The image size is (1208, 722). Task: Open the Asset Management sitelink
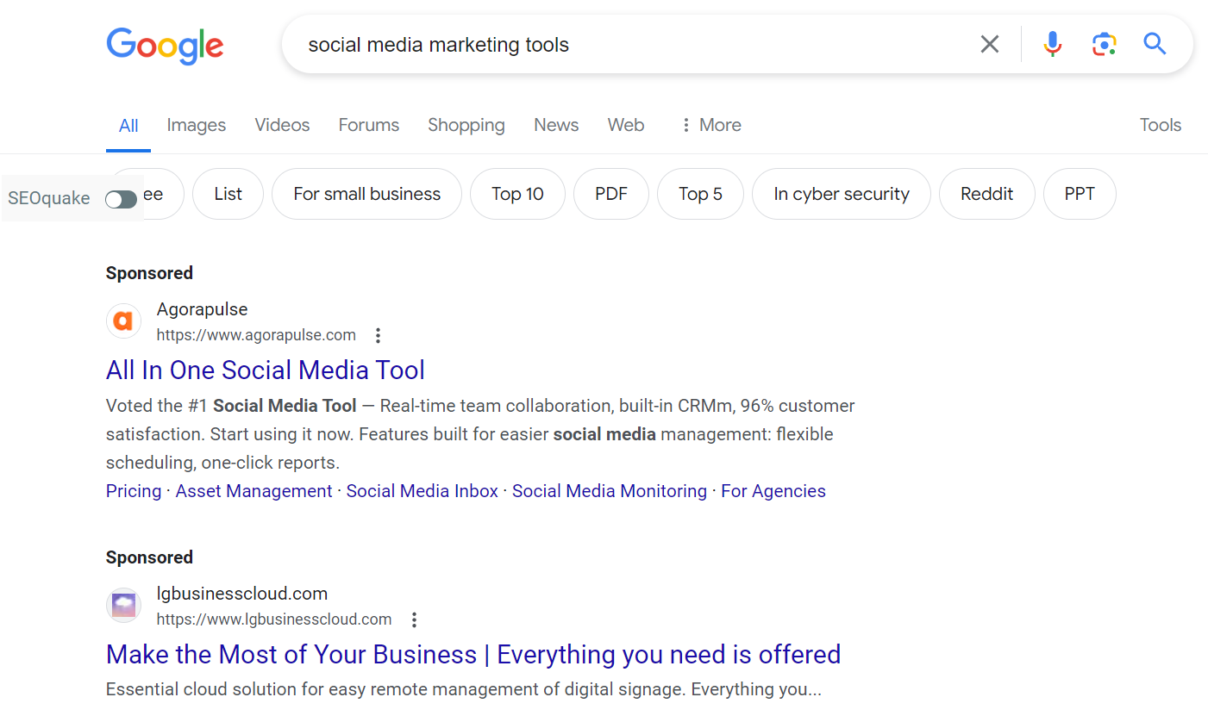click(253, 491)
